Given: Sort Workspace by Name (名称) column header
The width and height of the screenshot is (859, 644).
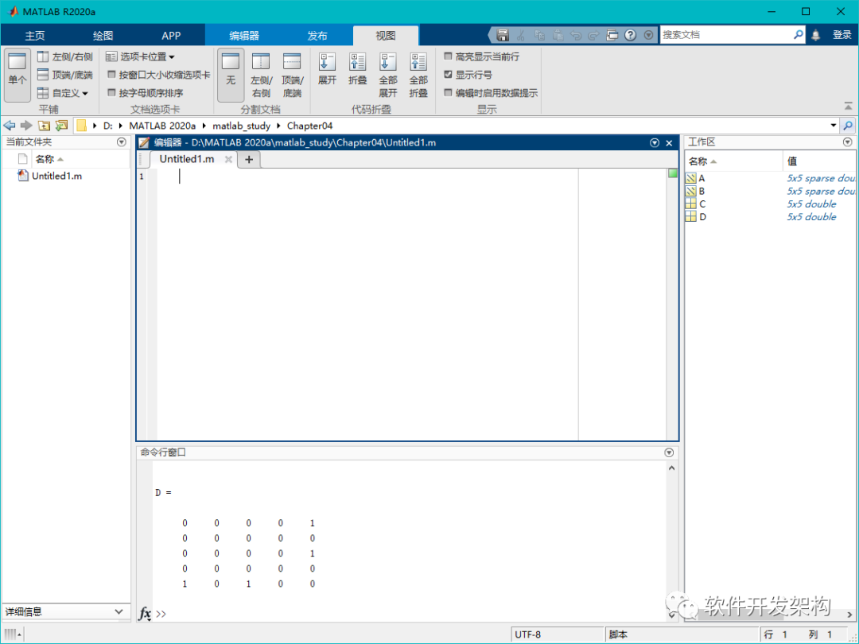Looking at the screenshot, I should 733,161.
